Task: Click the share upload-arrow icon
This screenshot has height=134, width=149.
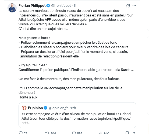Action: 134,133
